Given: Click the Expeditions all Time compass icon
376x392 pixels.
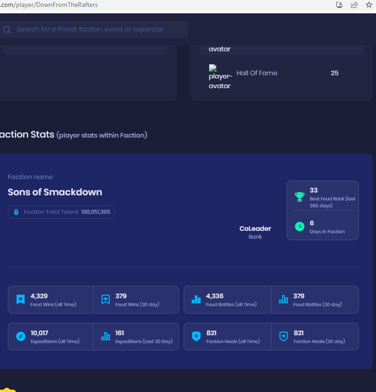Looking at the screenshot, I should pyautogui.click(x=21, y=336).
